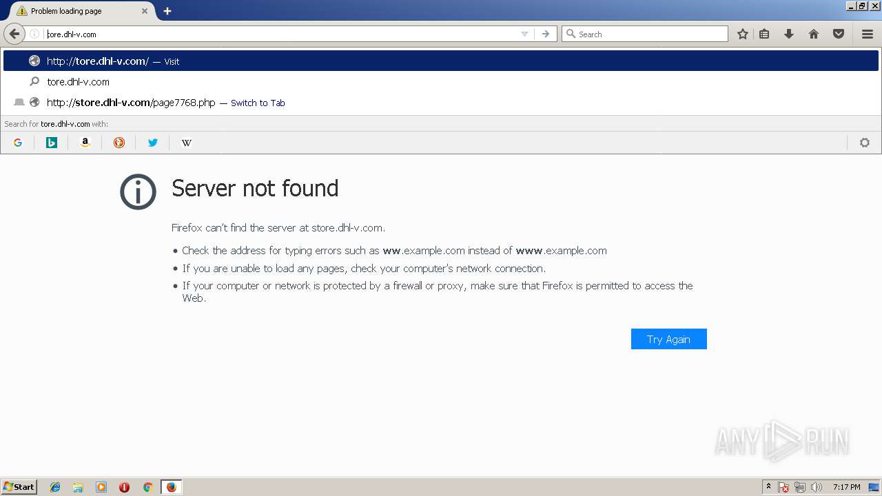Open the Pocket icon
882x496 pixels.
(x=839, y=34)
